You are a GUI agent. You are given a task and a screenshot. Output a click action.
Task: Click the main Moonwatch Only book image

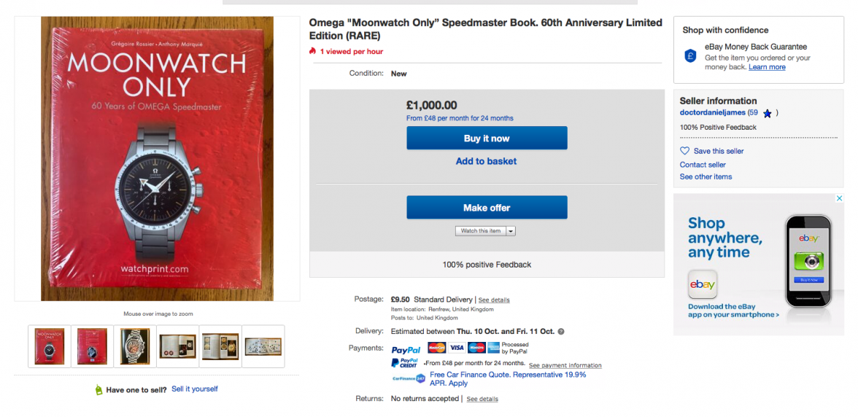pyautogui.click(x=157, y=158)
